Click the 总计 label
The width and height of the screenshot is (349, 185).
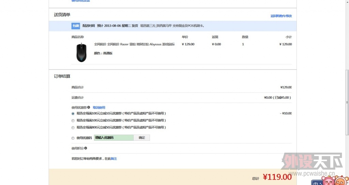point(256,179)
